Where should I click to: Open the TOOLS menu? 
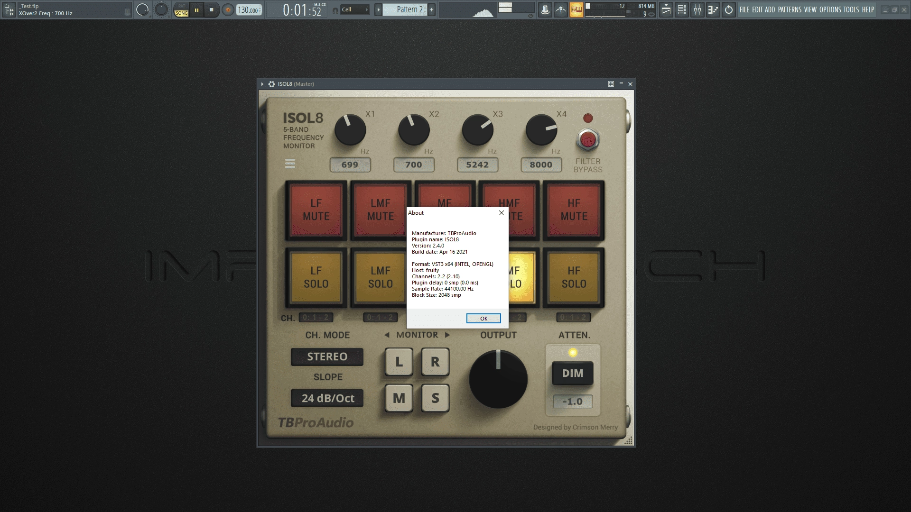pyautogui.click(x=851, y=9)
